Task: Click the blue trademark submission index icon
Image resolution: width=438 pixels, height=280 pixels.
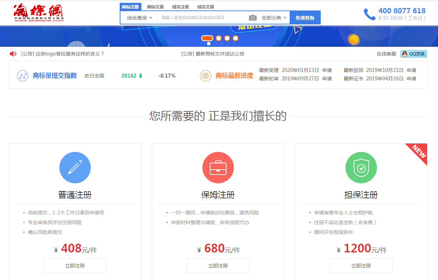Action: (23, 76)
